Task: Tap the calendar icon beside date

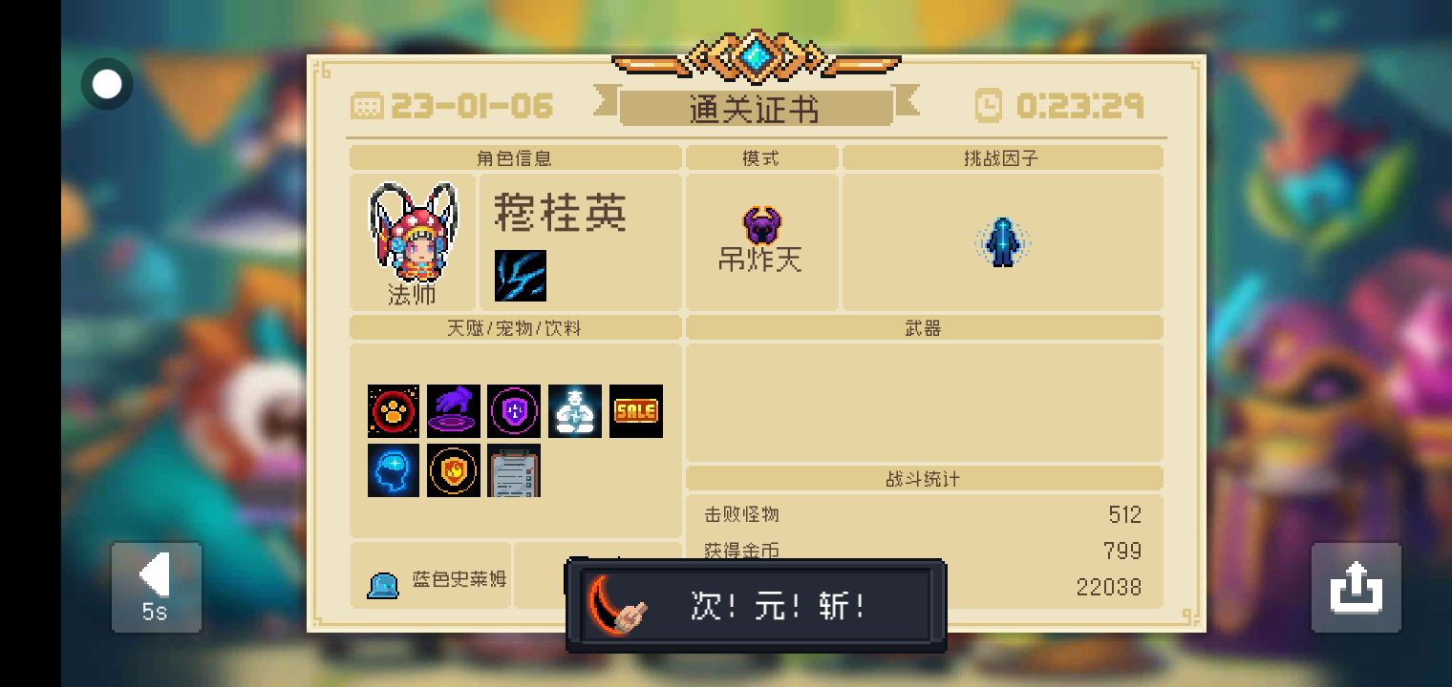Action: (x=367, y=105)
